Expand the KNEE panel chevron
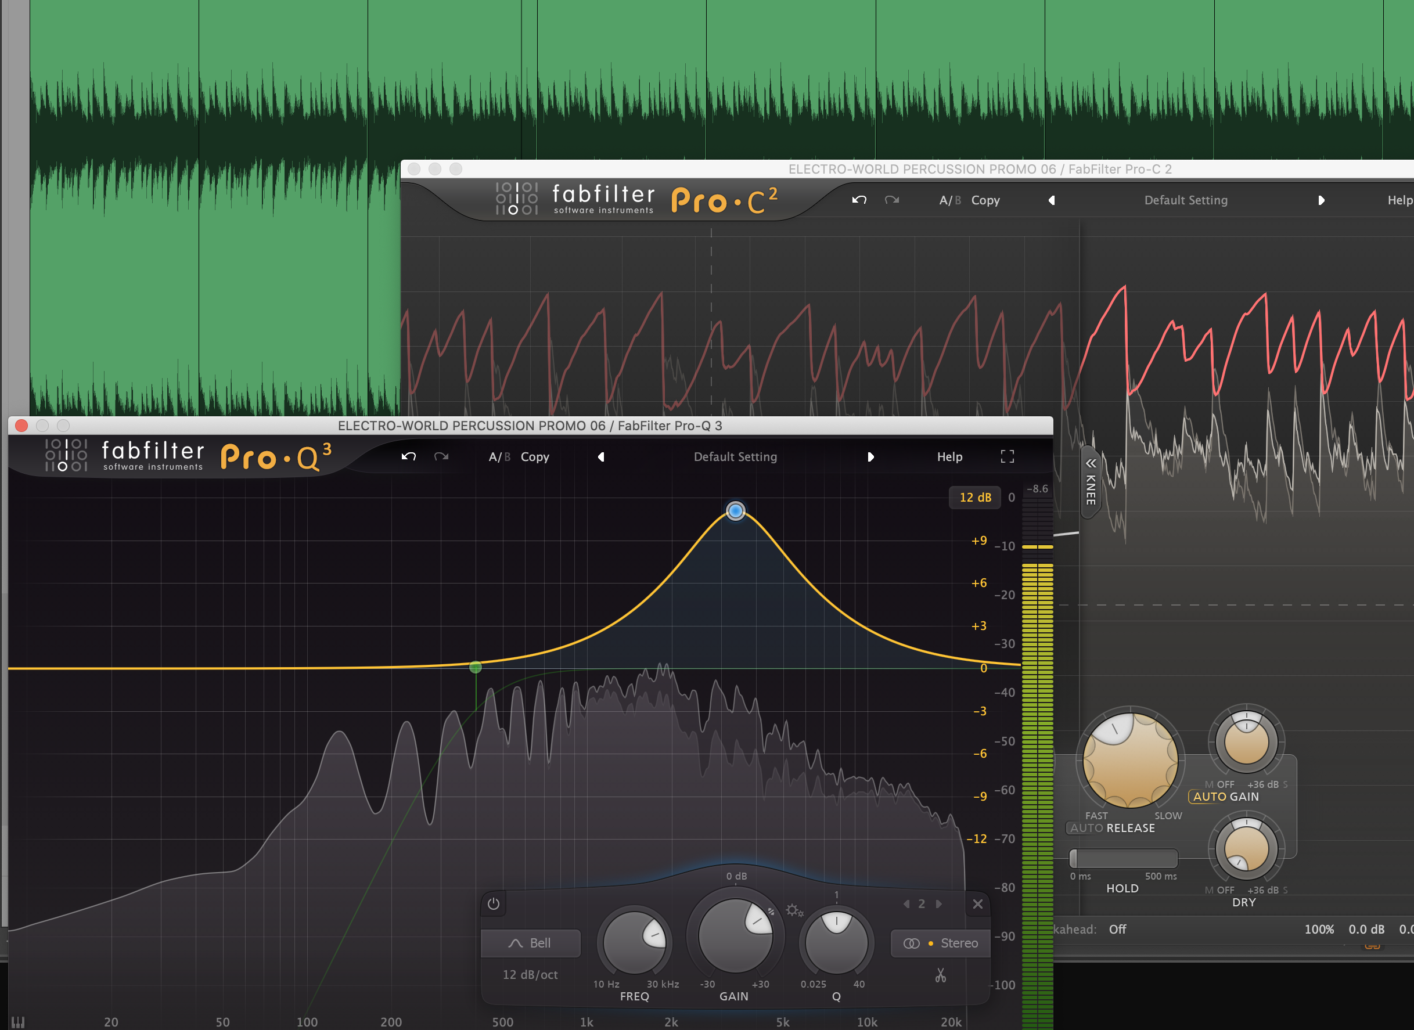Screen dimensions: 1414x1030 (1091, 463)
